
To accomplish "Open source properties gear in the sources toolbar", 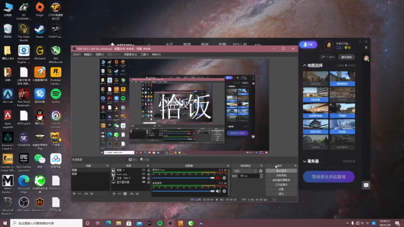I will pos(125,194).
